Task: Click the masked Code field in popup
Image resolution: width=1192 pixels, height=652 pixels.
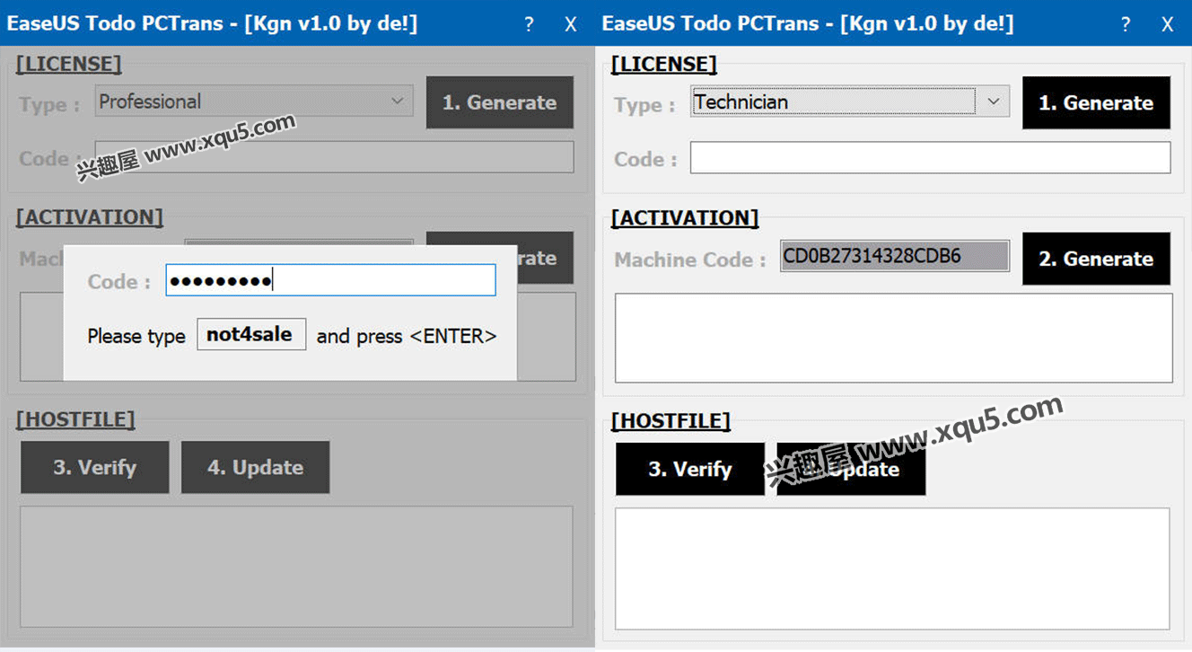Action: pos(330,280)
